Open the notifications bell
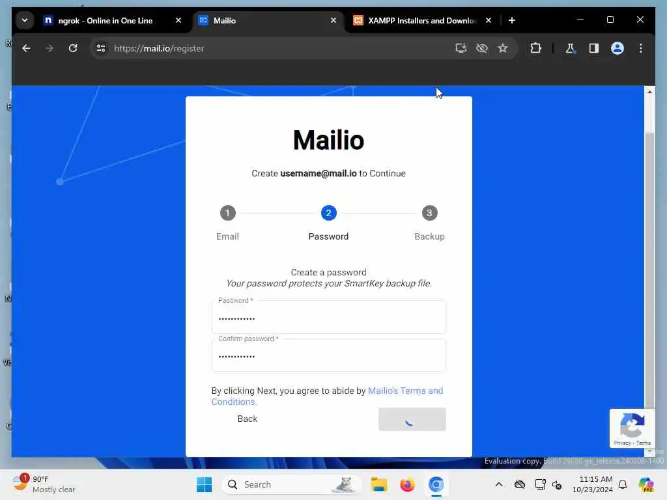This screenshot has width=667, height=500. [623, 484]
